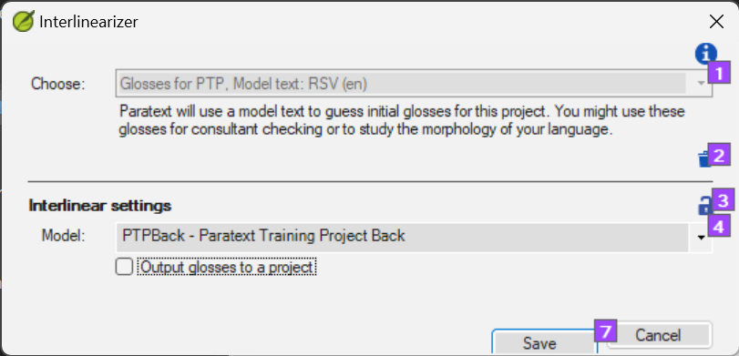
Task: Click the horizontal separator above Interlinear settings
Action: pyautogui.click(x=371, y=181)
